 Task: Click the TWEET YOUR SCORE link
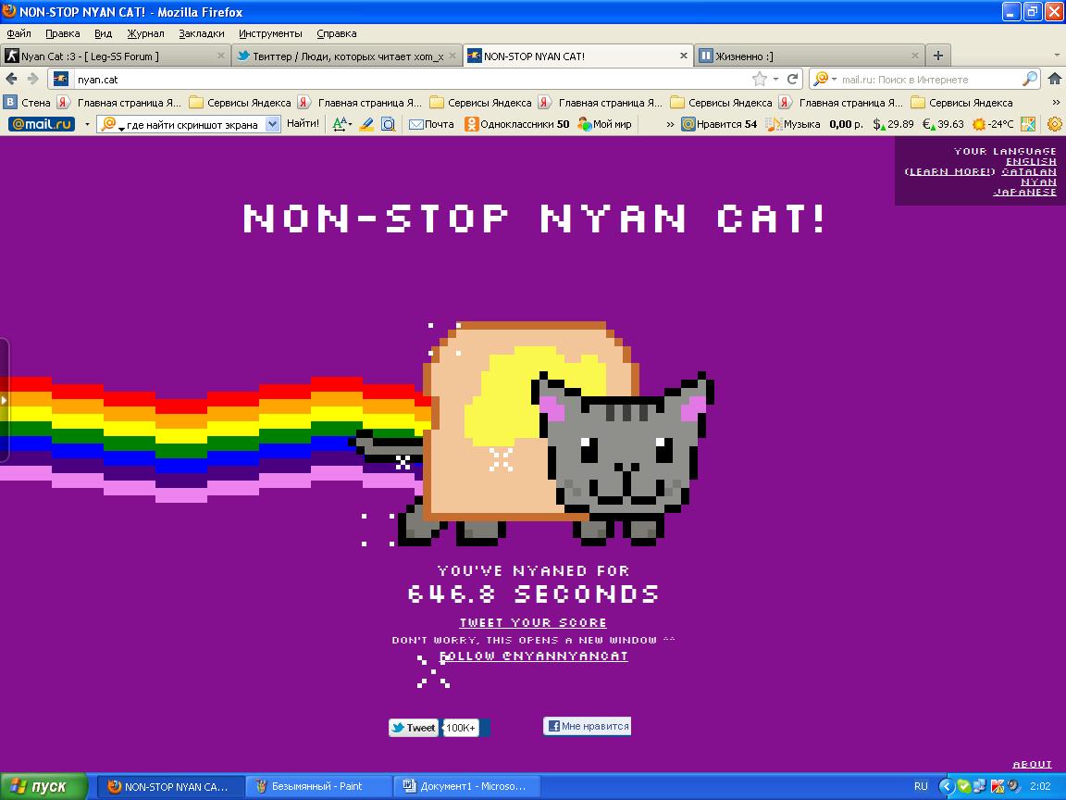click(x=533, y=622)
